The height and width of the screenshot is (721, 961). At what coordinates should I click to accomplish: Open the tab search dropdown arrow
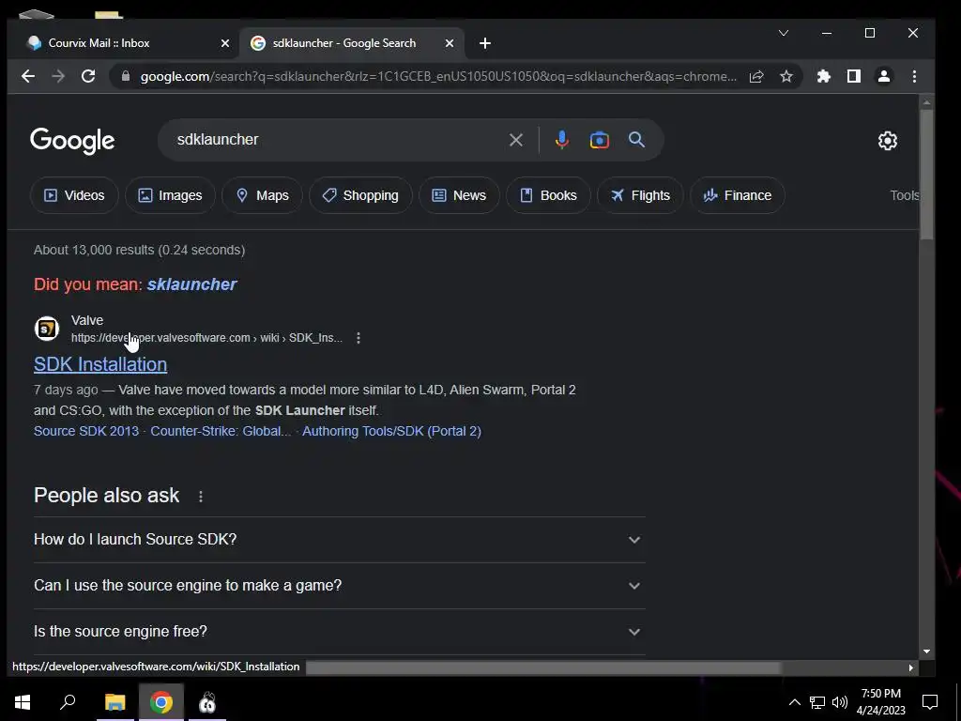[784, 33]
